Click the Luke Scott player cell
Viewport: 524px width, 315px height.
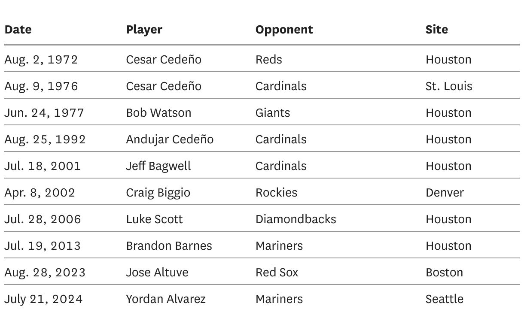coord(154,219)
